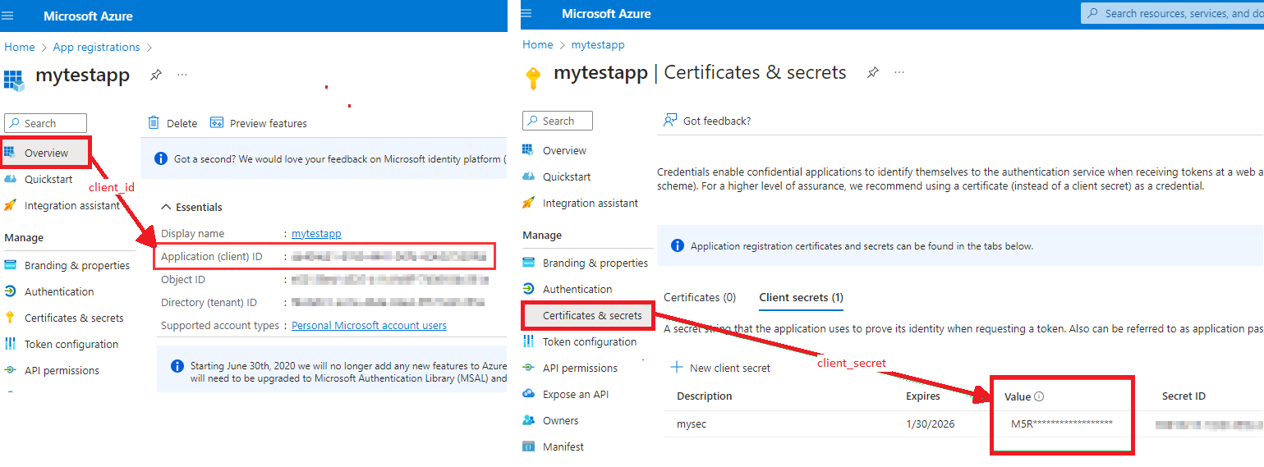Open more options beside mytestapp overview title

pos(182,75)
